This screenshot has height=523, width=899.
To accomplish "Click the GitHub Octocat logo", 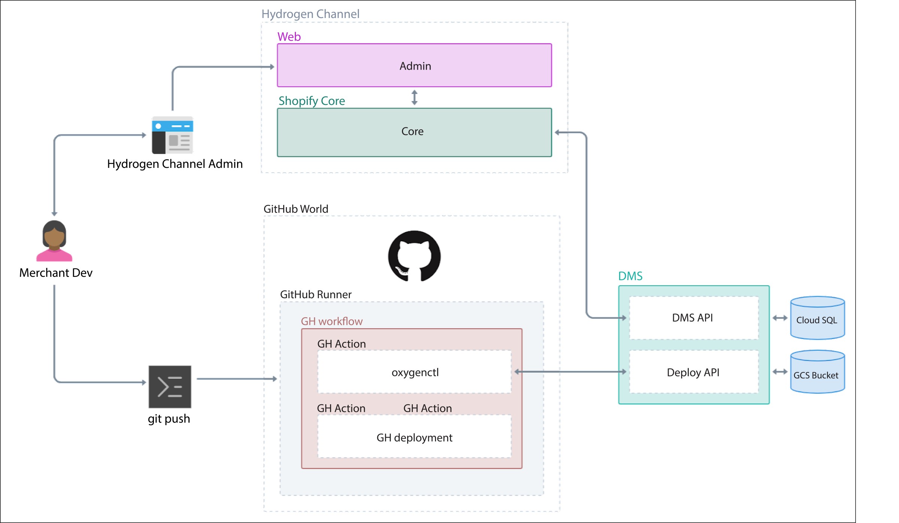I will coord(414,256).
